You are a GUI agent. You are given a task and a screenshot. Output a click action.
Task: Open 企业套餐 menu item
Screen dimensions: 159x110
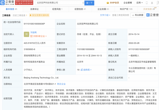(128, 3)
